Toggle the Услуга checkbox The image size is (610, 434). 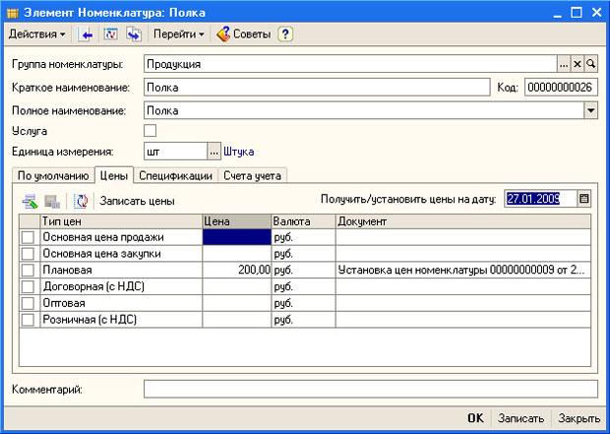151,131
